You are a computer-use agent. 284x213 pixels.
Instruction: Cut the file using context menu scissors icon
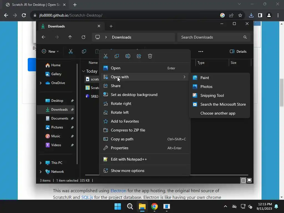click(x=106, y=56)
